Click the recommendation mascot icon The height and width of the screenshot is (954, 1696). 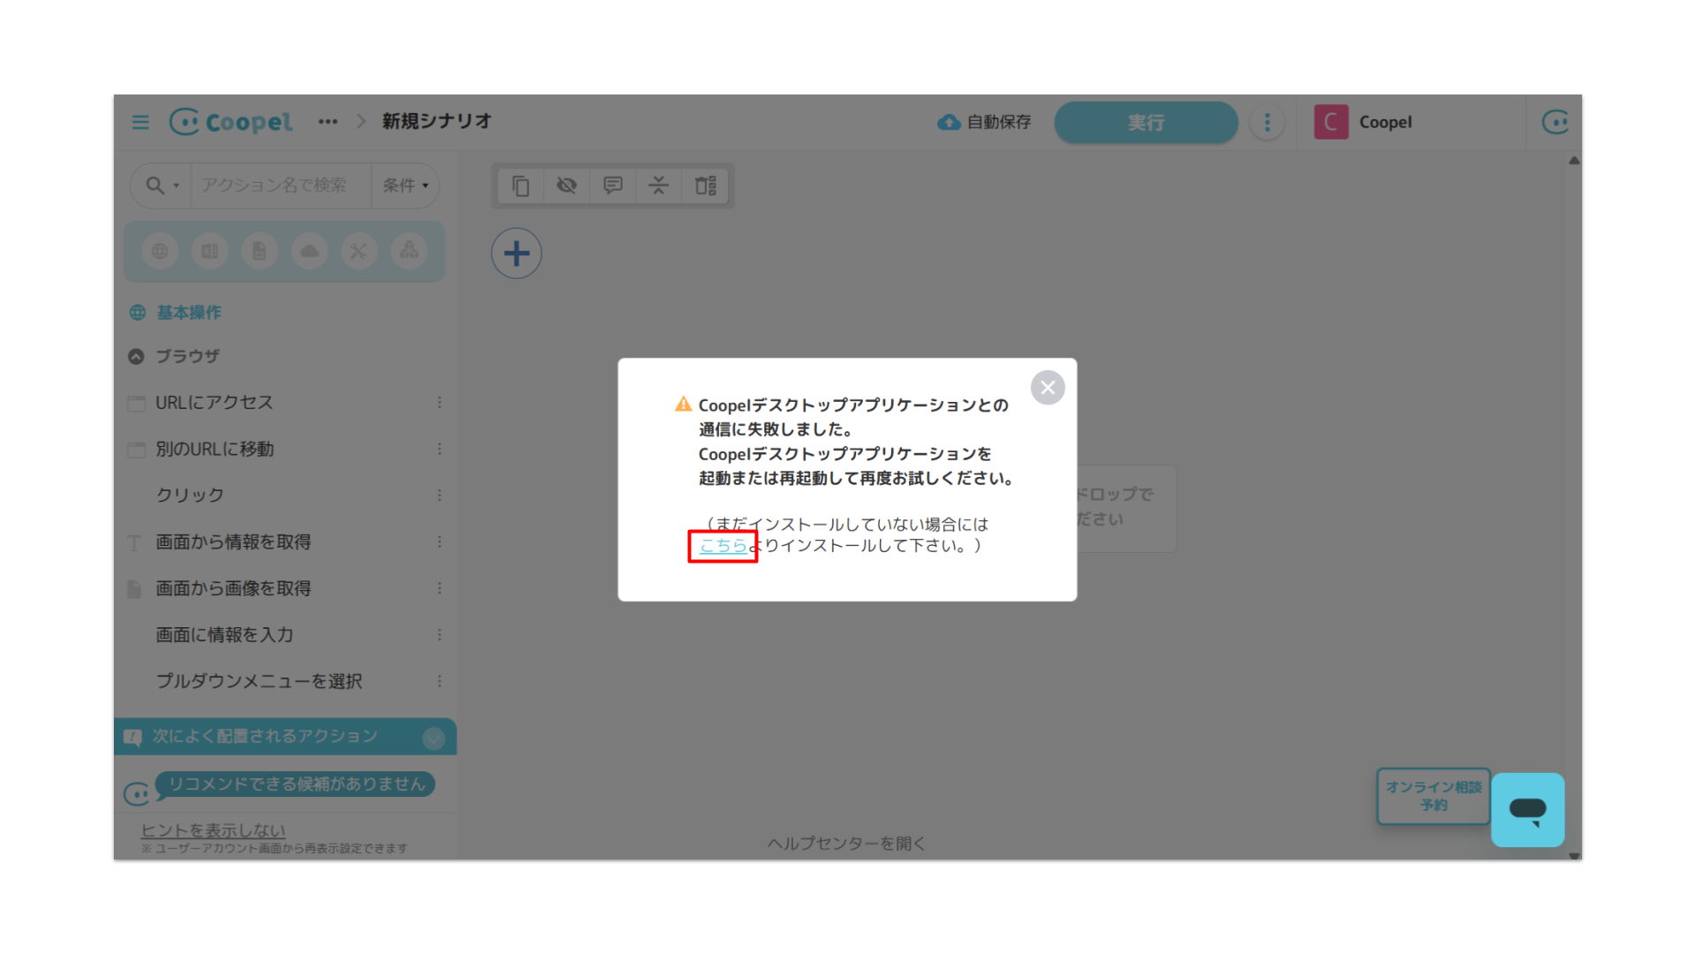pos(137,794)
